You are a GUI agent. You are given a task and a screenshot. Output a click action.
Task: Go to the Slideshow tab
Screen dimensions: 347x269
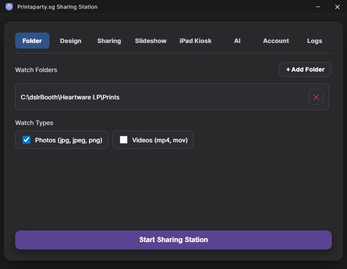pyautogui.click(x=151, y=41)
